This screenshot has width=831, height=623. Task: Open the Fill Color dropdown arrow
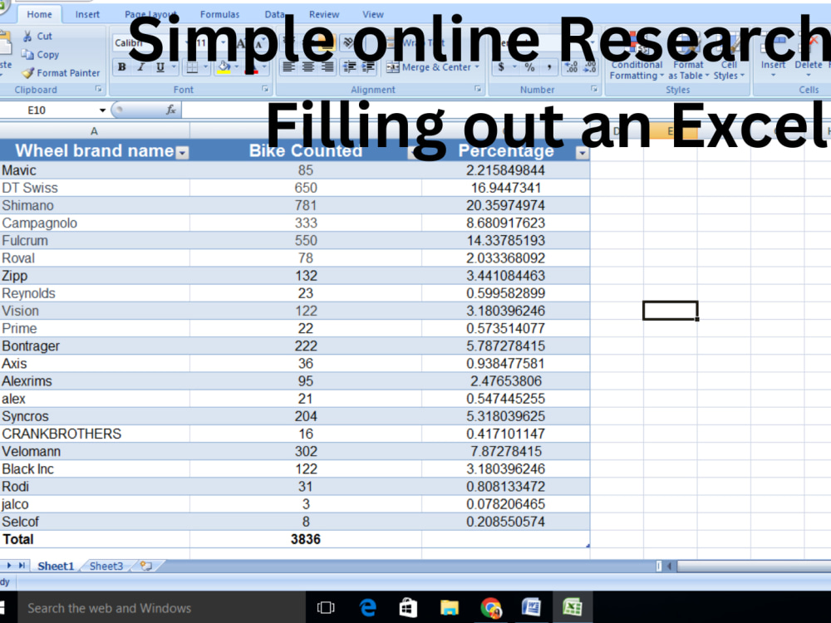pos(236,67)
